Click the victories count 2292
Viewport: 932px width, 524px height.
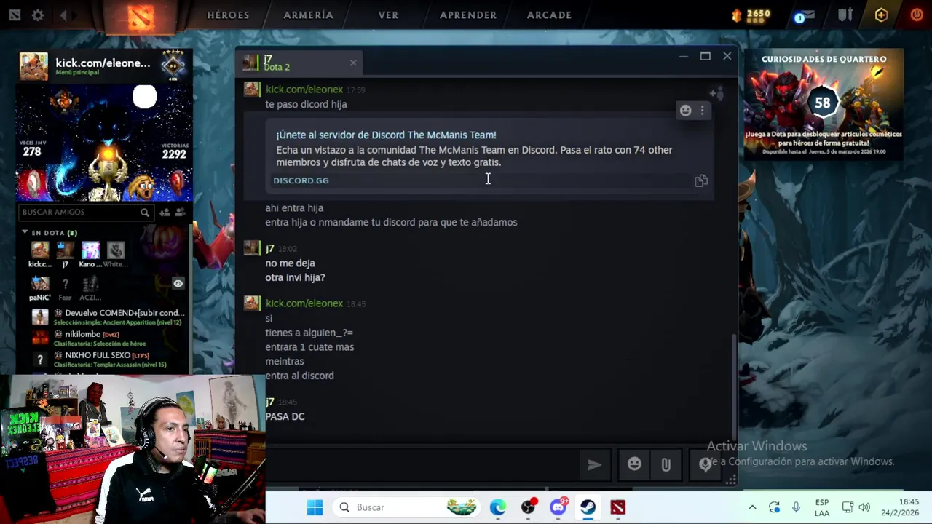tap(174, 154)
